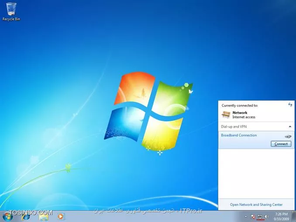The height and width of the screenshot is (222, 296).
Task: Open Action Center flag tray icon
Action: coord(253,216)
